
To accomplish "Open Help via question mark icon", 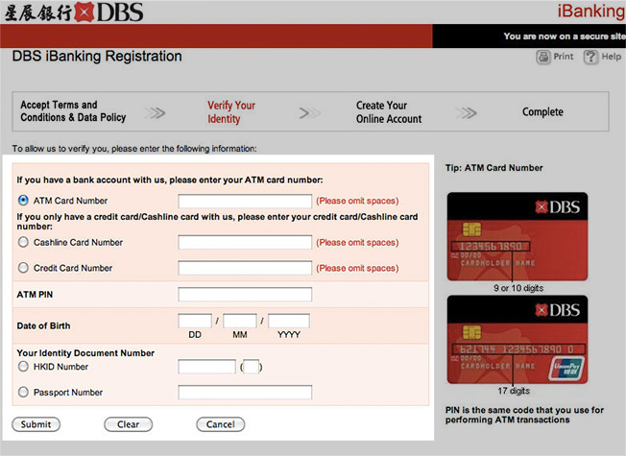I will [590, 57].
